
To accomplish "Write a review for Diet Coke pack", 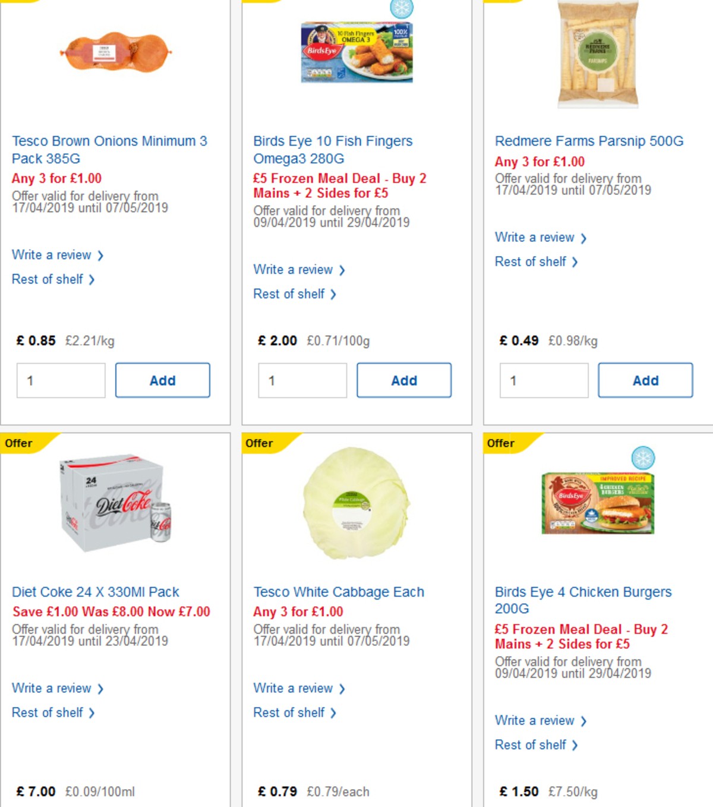I will (53, 688).
